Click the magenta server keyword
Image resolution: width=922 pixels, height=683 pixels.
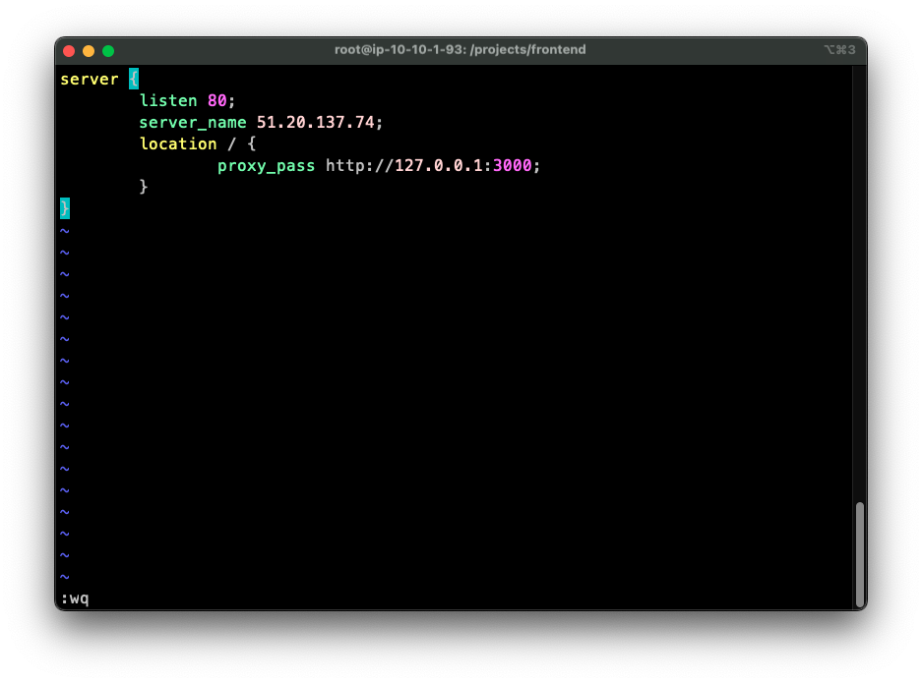click(90, 79)
